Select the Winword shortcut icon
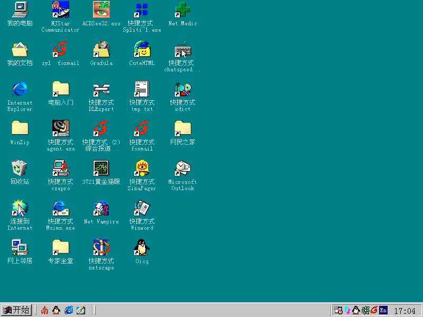Image resolution: width=423 pixels, height=317 pixels. click(x=142, y=208)
